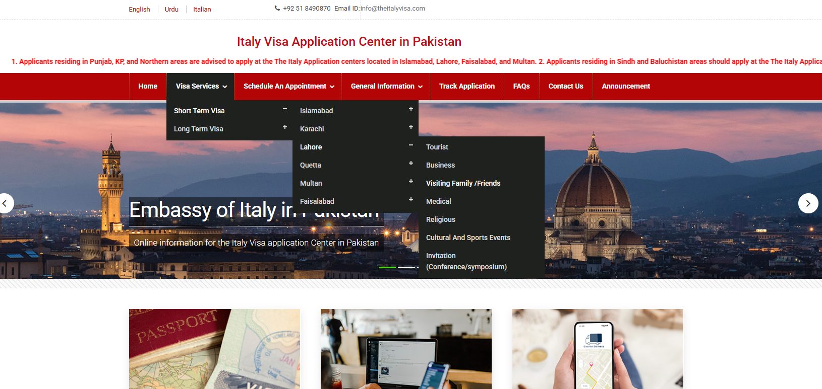The image size is (822, 389).
Task: Switch language to Italian
Action: 202,9
